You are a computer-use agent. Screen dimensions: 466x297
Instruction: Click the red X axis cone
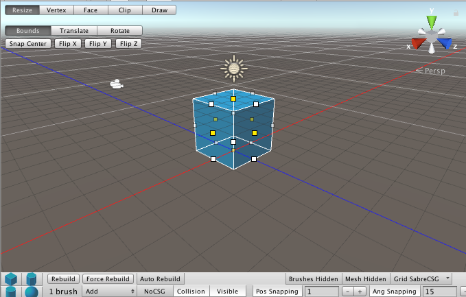(418, 43)
